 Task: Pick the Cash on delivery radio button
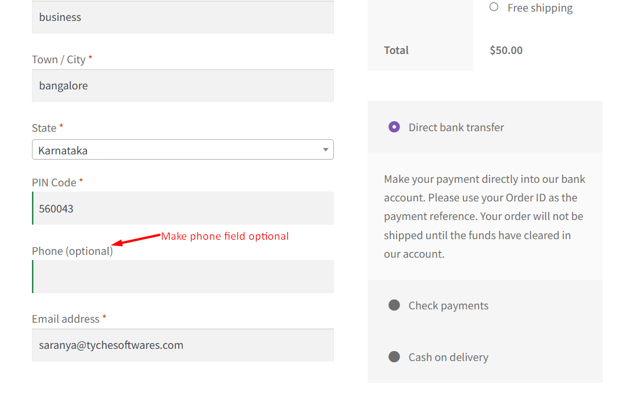394,357
